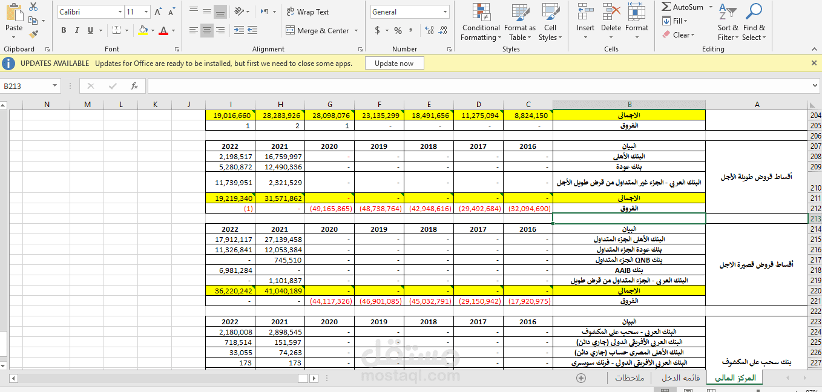Open Calibri font name dropdown
The image size is (822, 392).
pyautogui.click(x=119, y=12)
